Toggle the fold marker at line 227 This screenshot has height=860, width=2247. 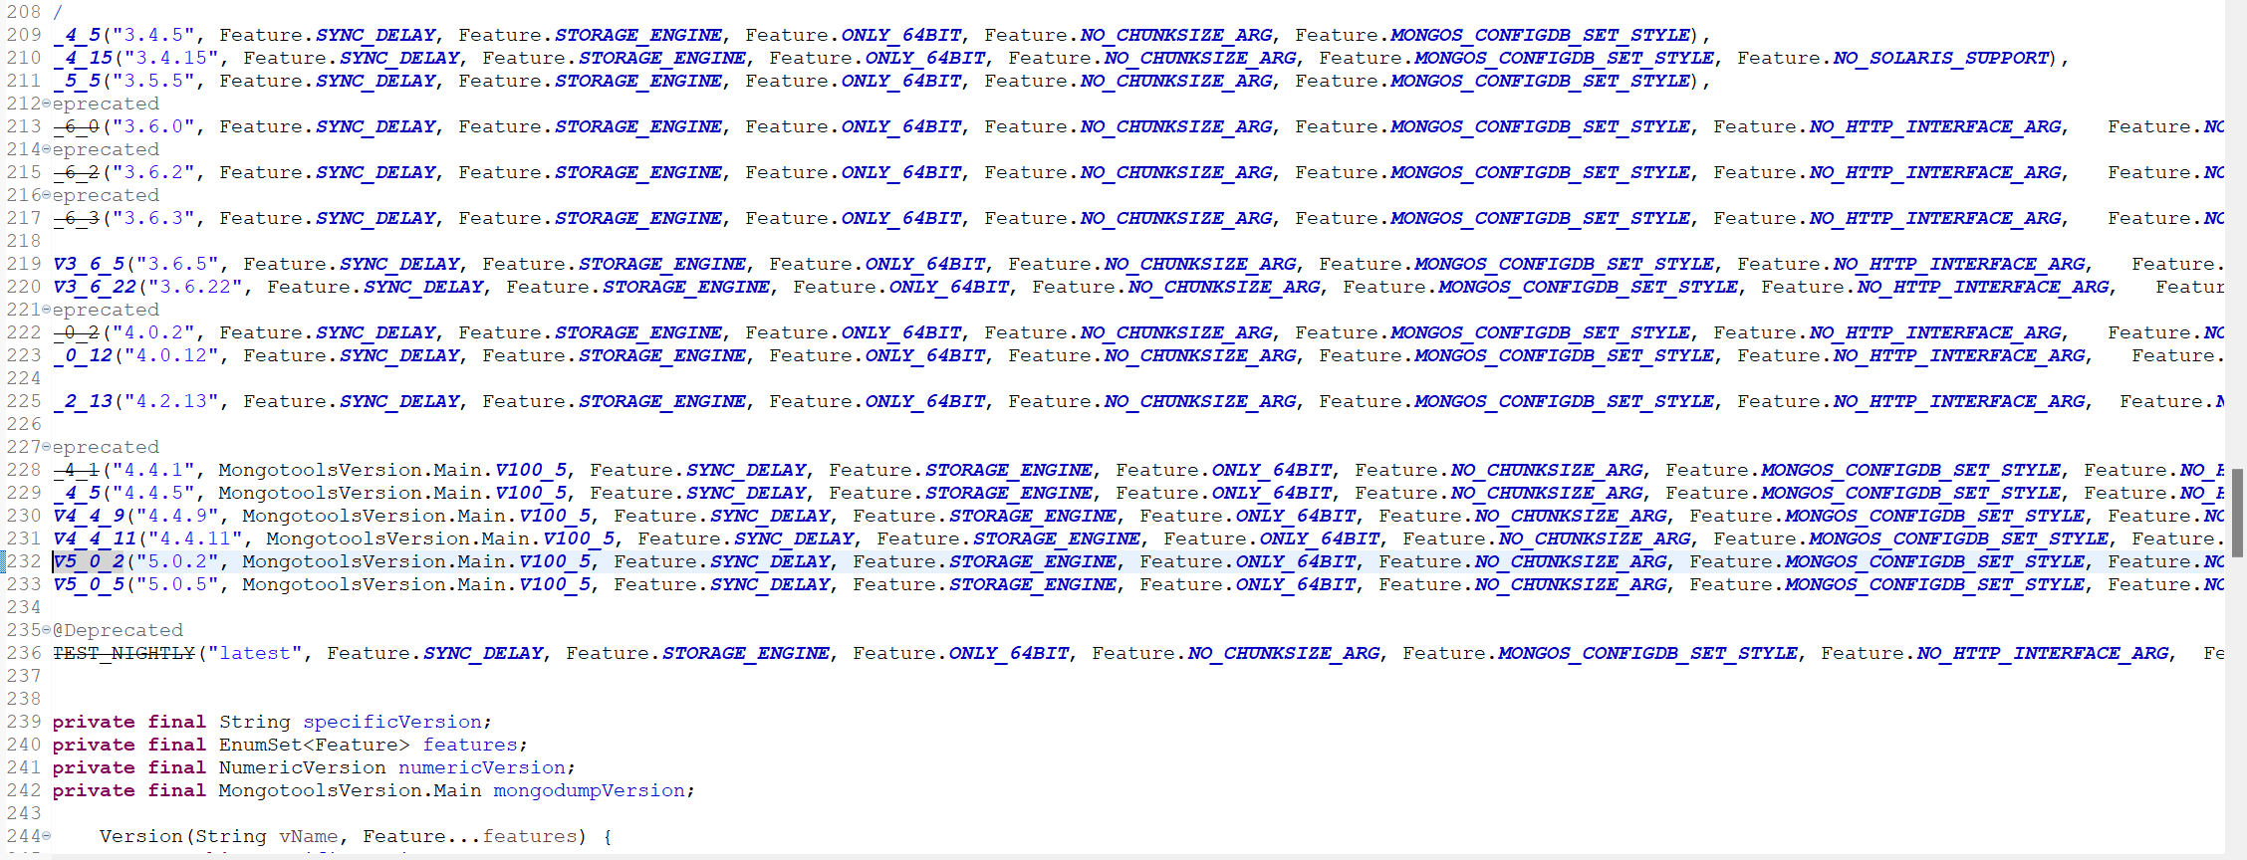click(x=46, y=447)
